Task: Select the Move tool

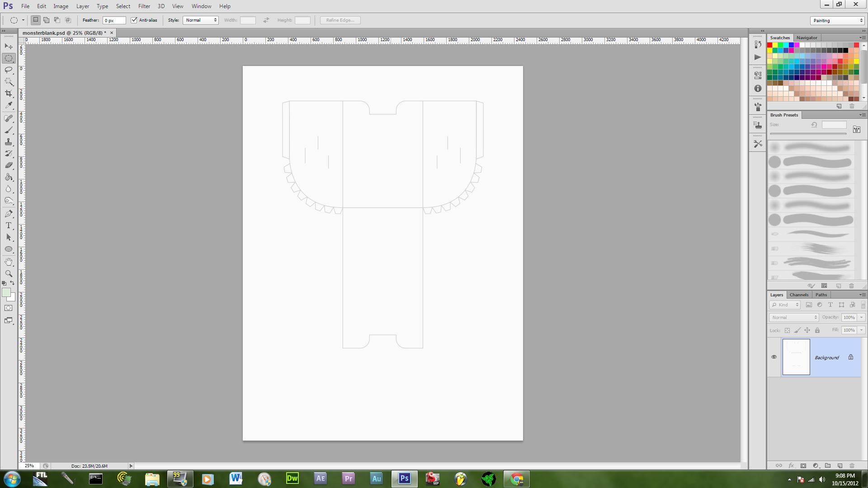Action: 9,47
